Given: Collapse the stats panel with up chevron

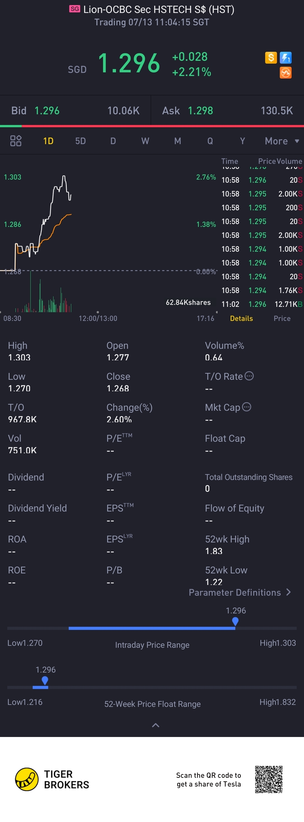Looking at the screenshot, I should tap(155, 725).
